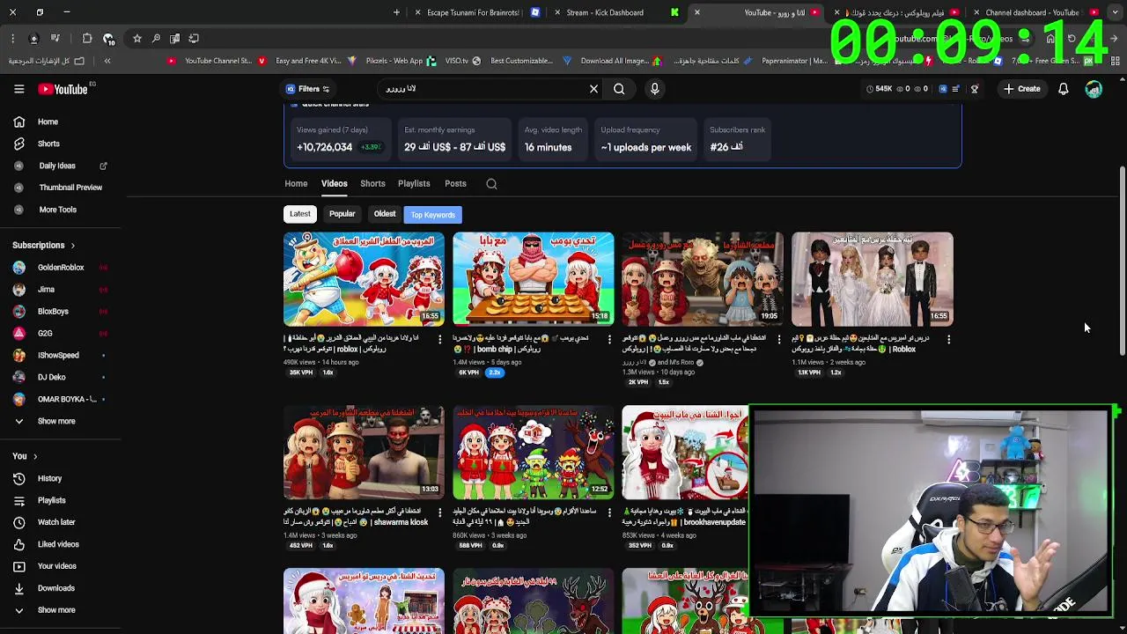The image size is (1127, 634).
Task: Open the 12:52 Christmas elves thumbnail video
Action: (533, 453)
